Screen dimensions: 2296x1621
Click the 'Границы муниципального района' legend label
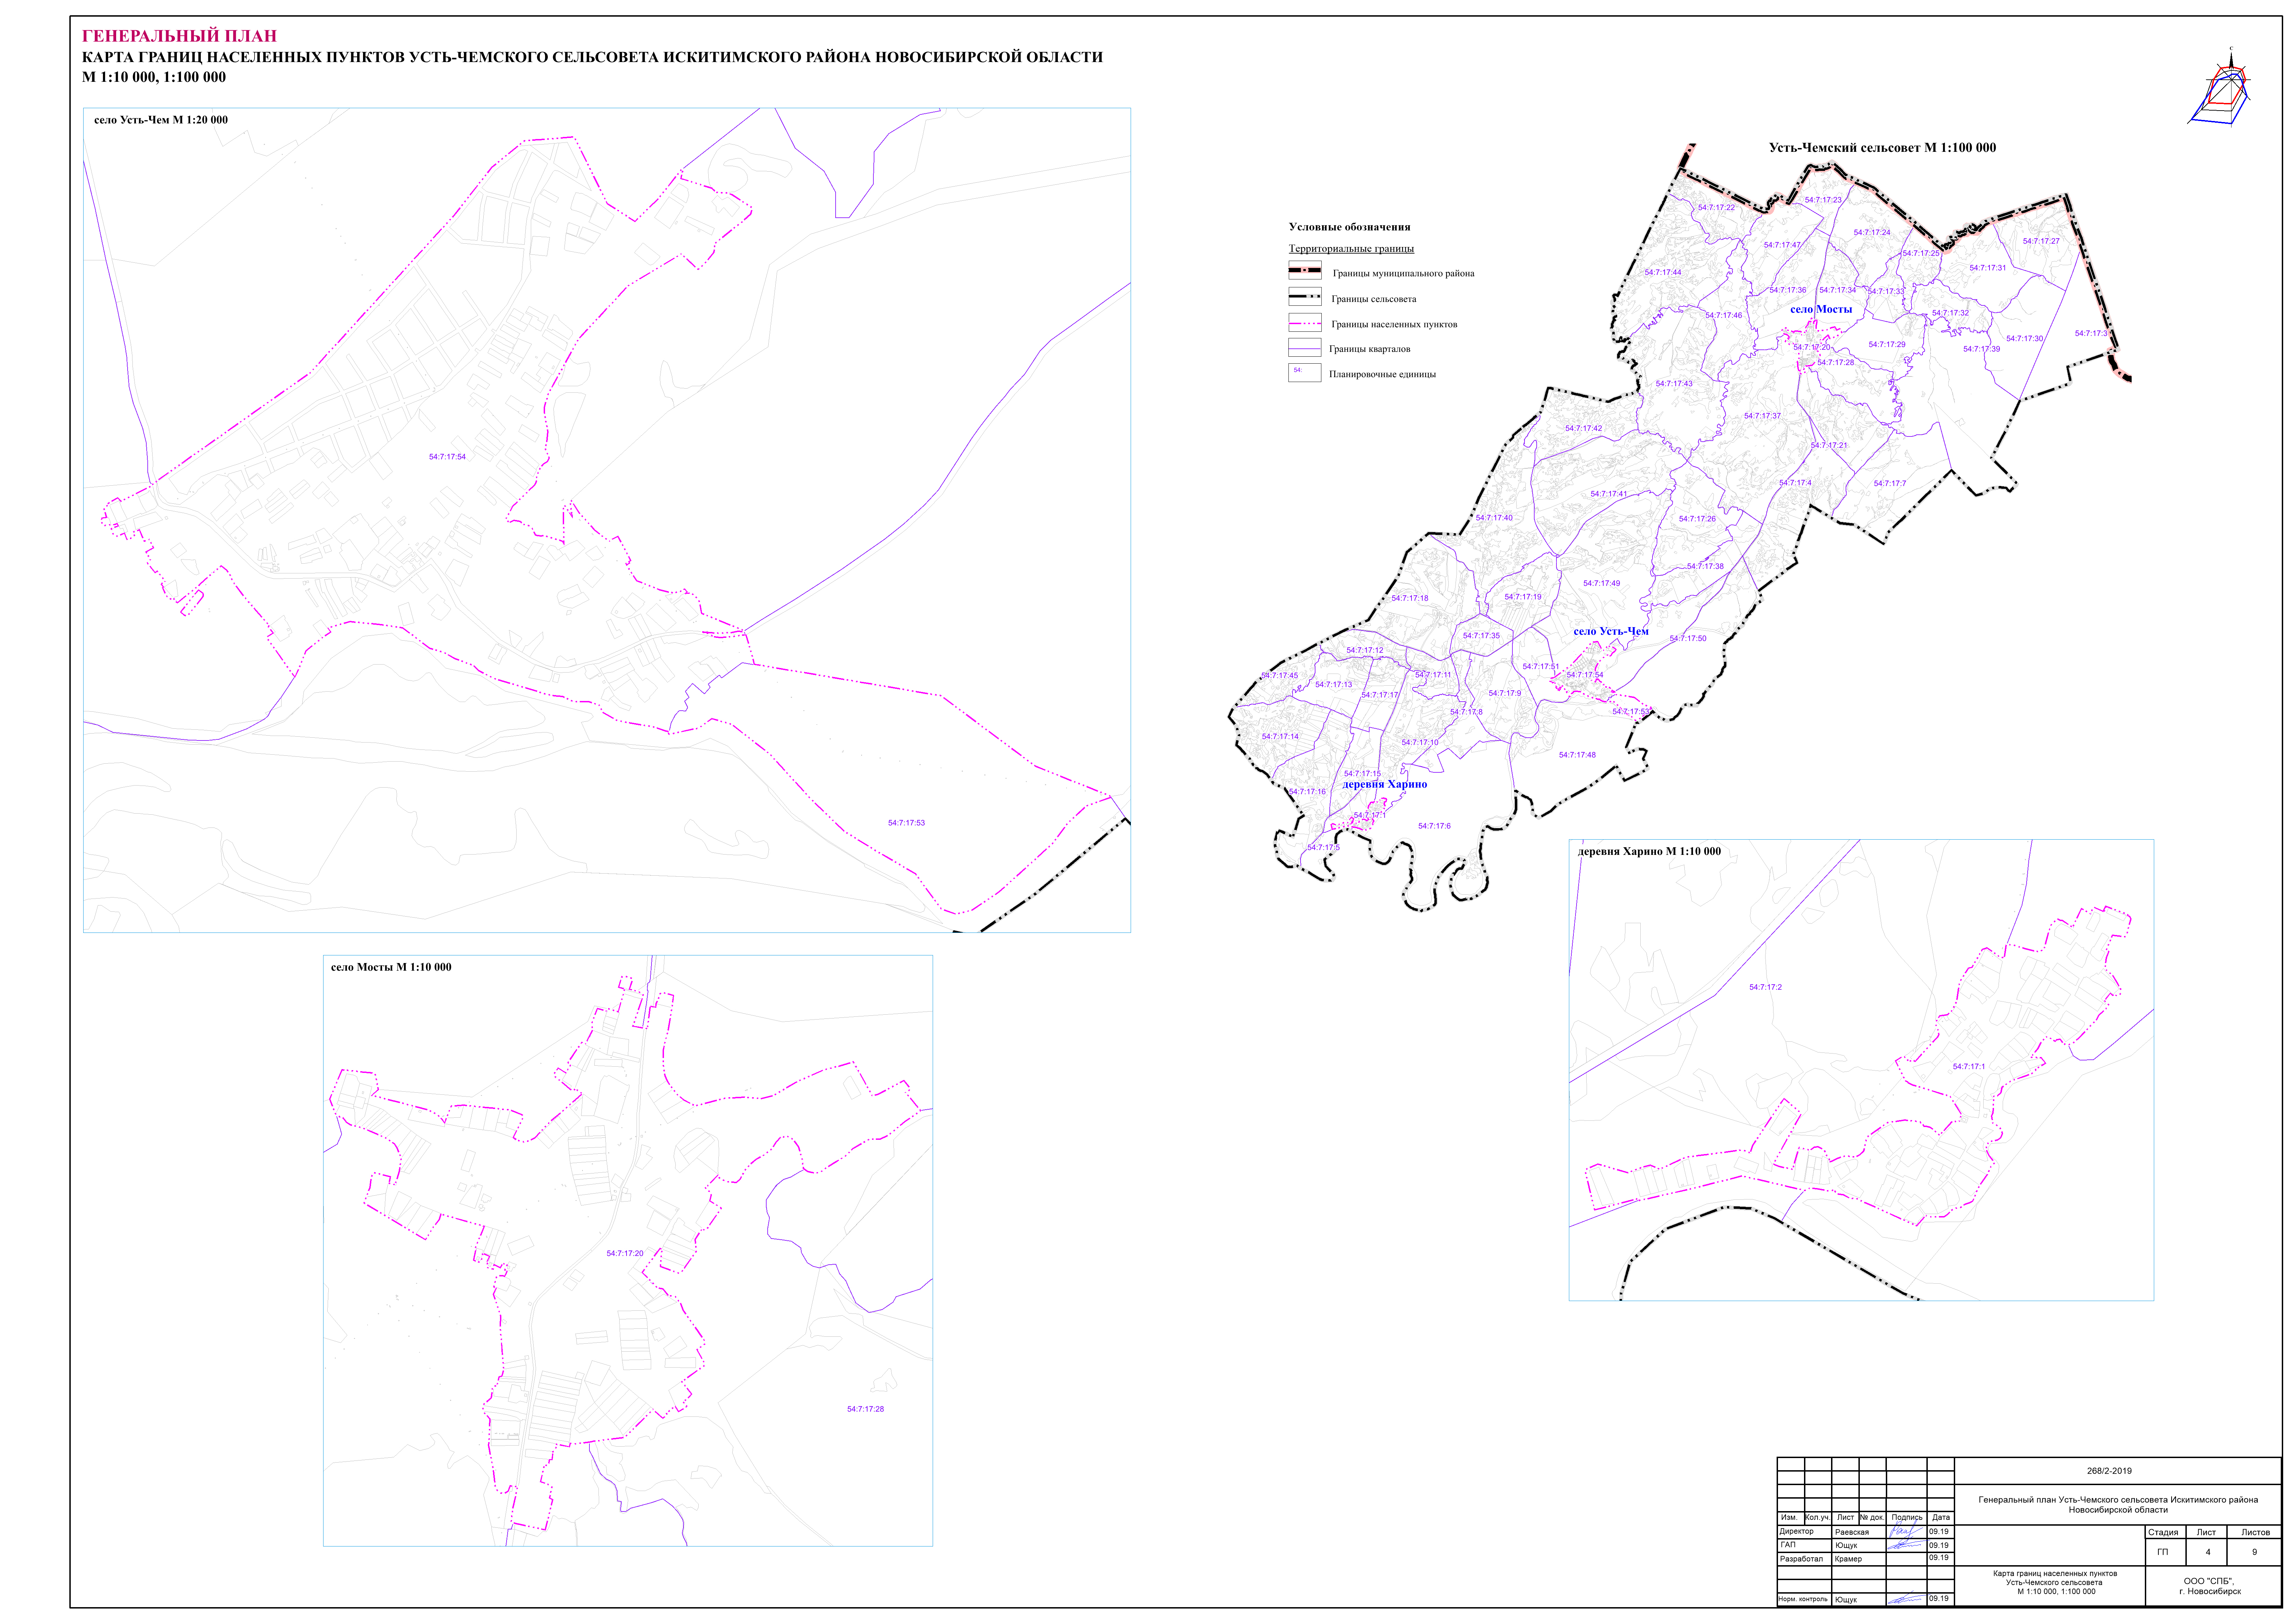pos(1403,273)
